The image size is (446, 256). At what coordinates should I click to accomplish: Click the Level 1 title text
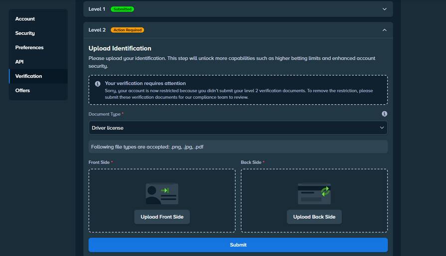tap(97, 9)
